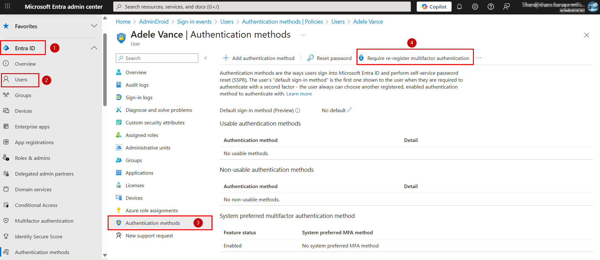The height and width of the screenshot is (260, 600).
Task: Click the help question mark icon
Action: [491, 7]
